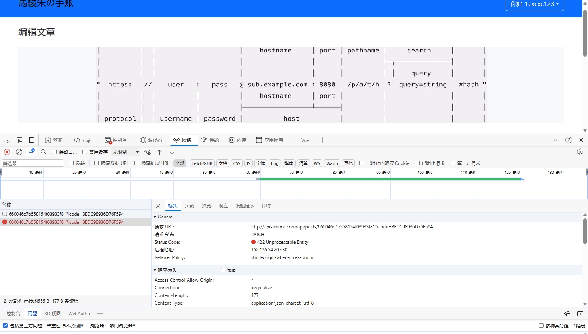Viewport: 588px width, 334px height.
Task: Open the 应用程序 application tab
Action: 269,140
